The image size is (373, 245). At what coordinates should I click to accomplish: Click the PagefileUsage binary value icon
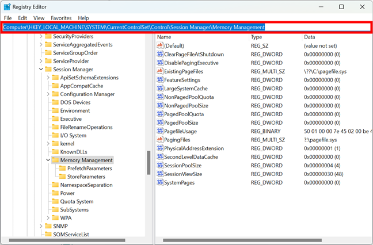(160, 131)
